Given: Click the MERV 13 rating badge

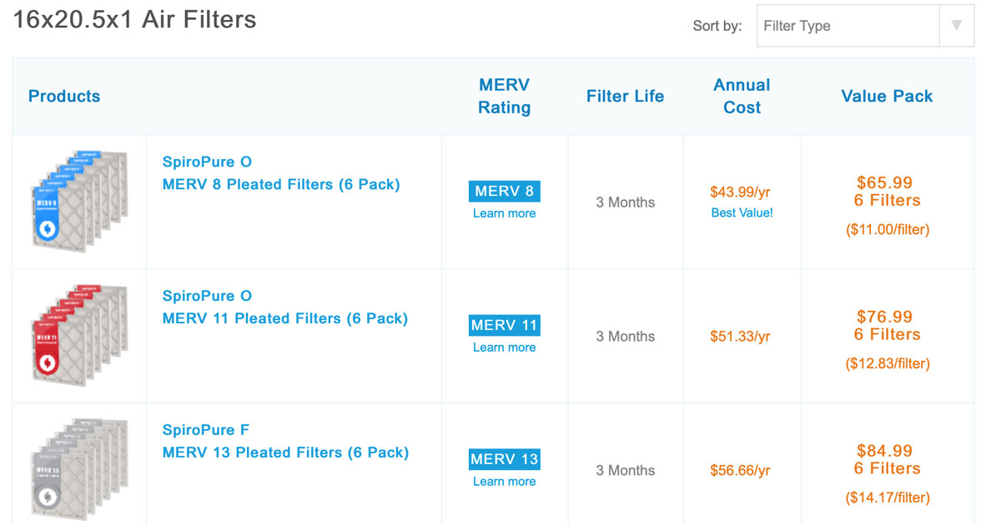Looking at the screenshot, I should point(504,460).
